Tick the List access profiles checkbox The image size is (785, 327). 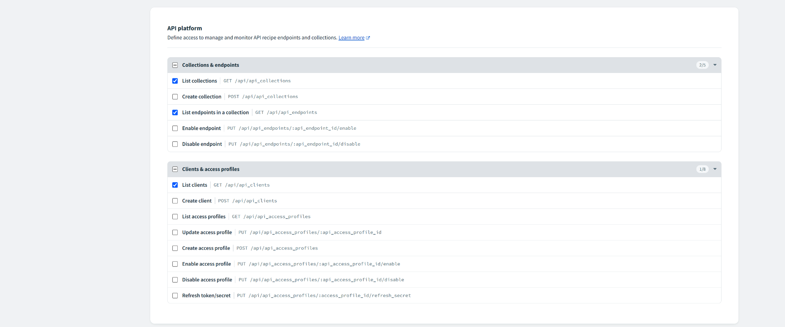pos(175,217)
